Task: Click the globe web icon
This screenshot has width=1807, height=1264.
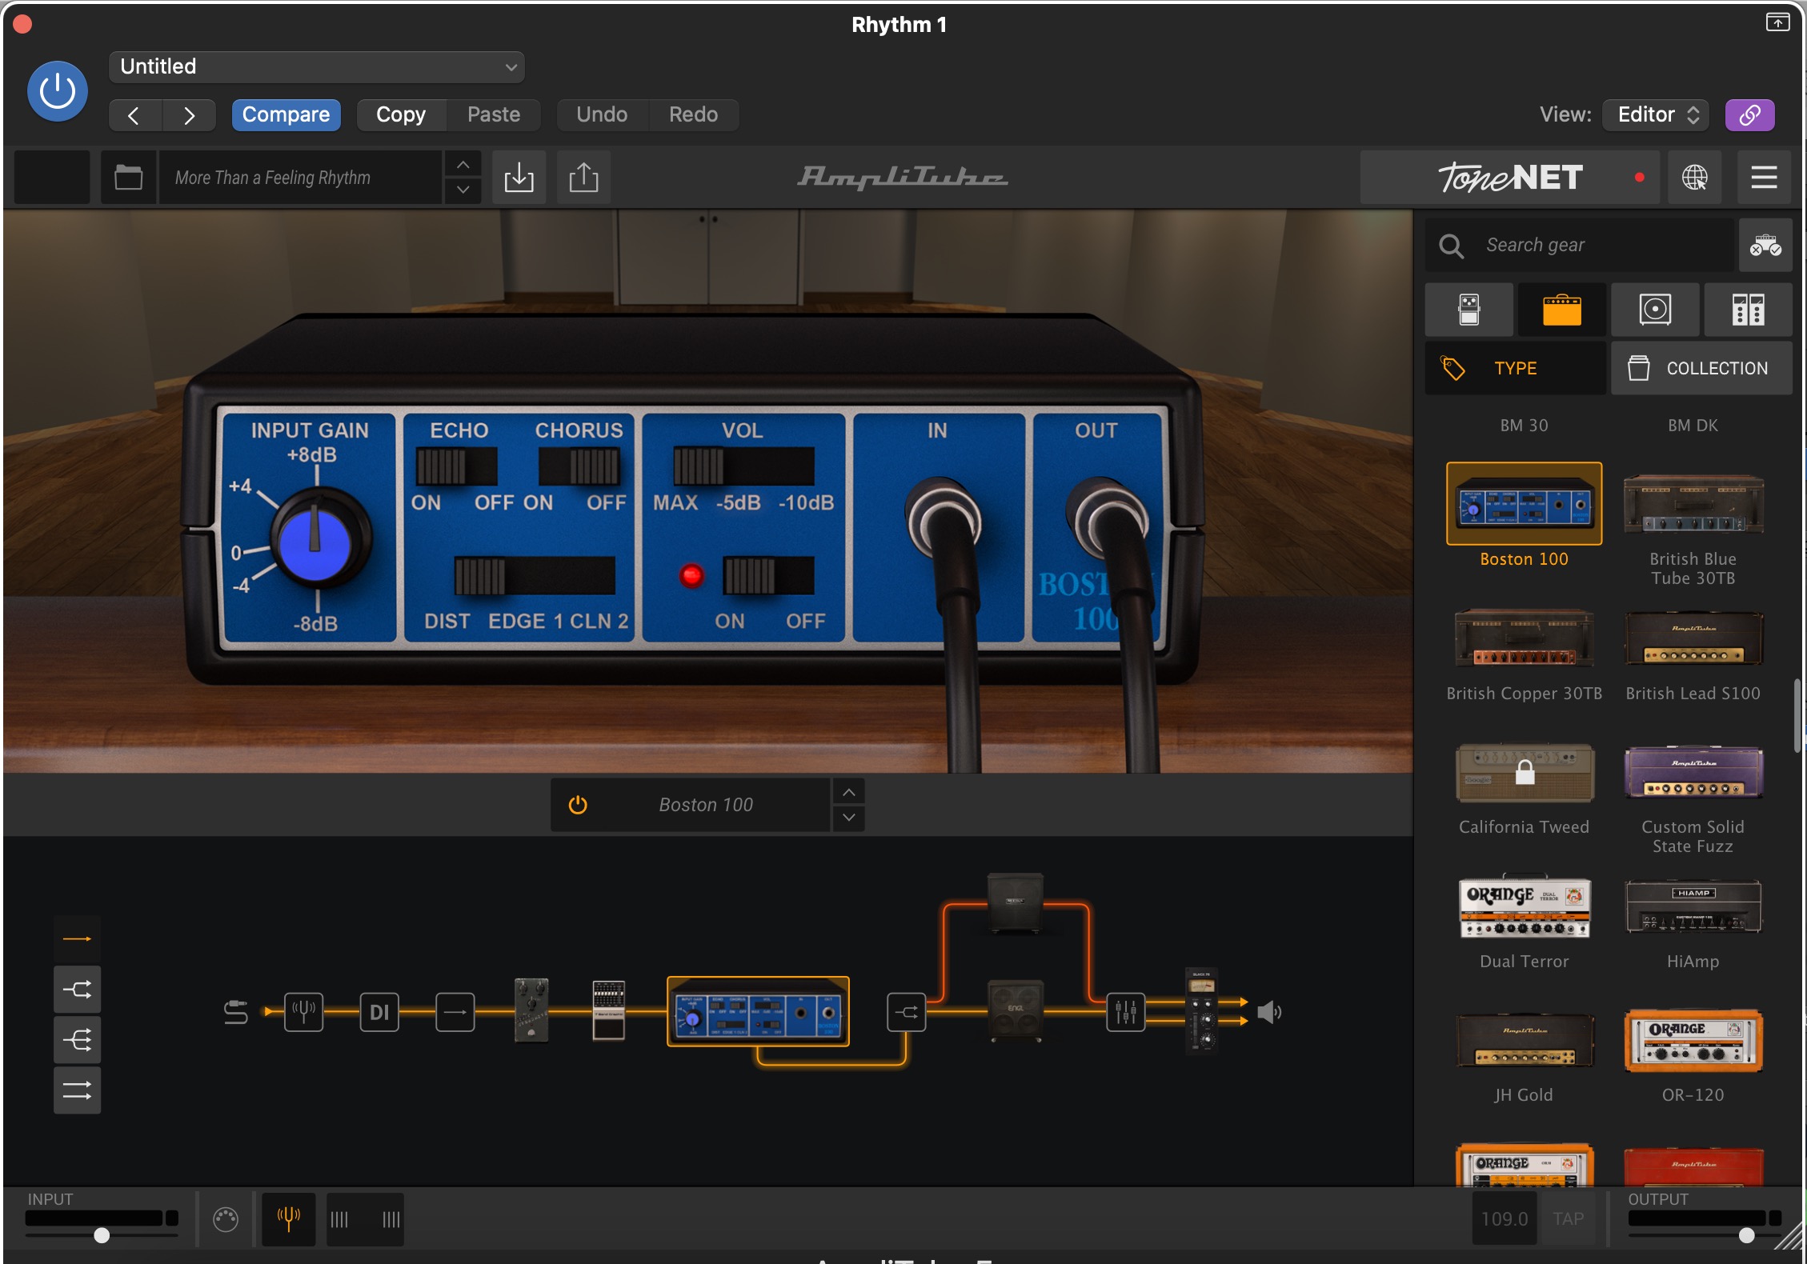Action: pos(1694,177)
